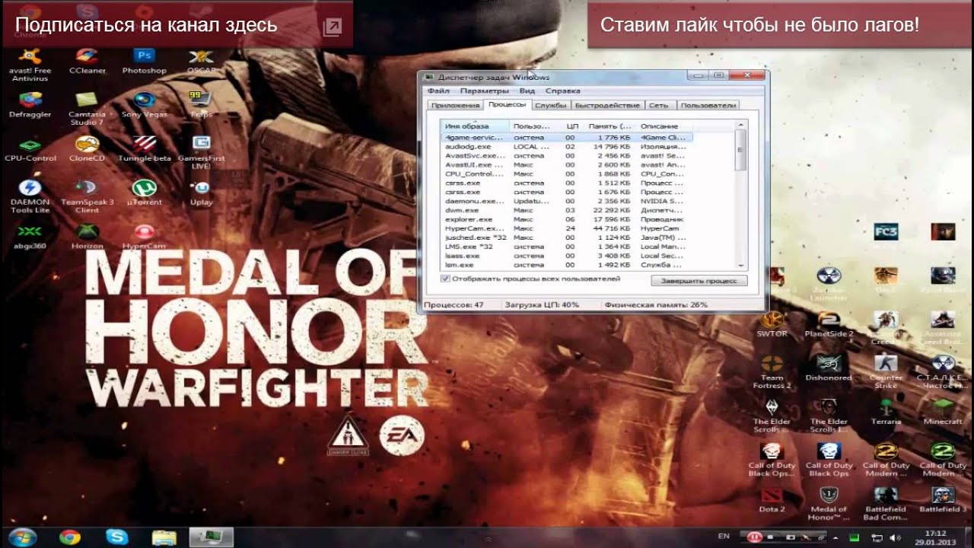Open the CPU-Control desktop shortcut
The image size is (974, 548).
[30, 150]
